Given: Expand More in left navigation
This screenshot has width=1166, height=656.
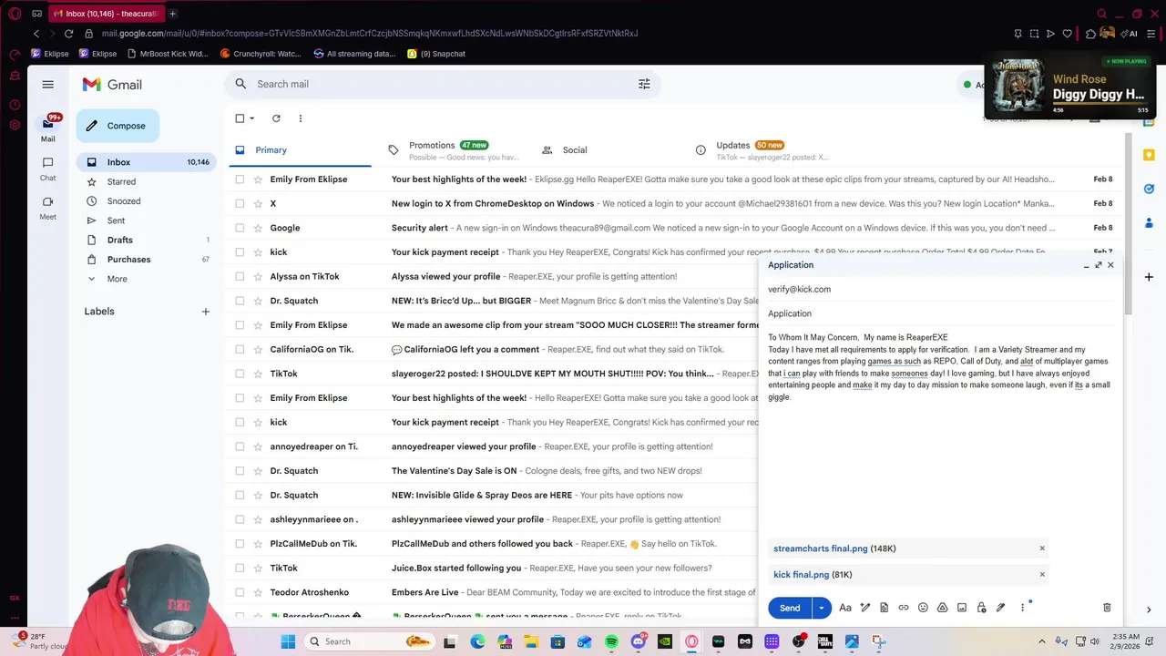Looking at the screenshot, I should tap(117, 279).
